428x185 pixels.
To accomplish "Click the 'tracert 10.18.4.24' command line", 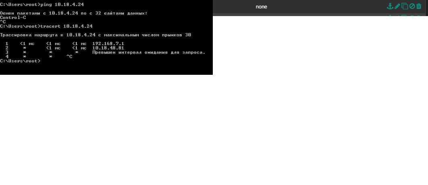I will point(46,26).
